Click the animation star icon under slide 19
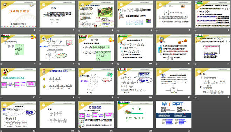 coord(1,131)
